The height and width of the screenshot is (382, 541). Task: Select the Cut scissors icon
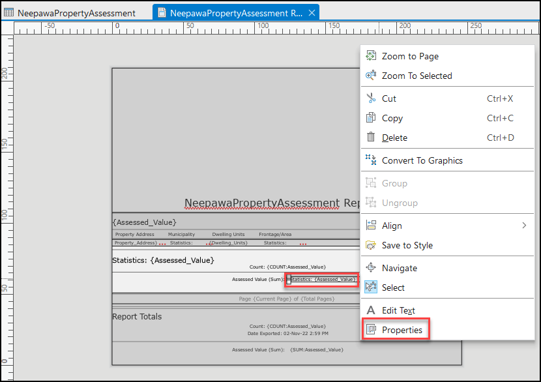372,98
